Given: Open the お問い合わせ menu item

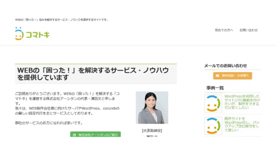Looking at the screenshot, I should click(x=248, y=30).
